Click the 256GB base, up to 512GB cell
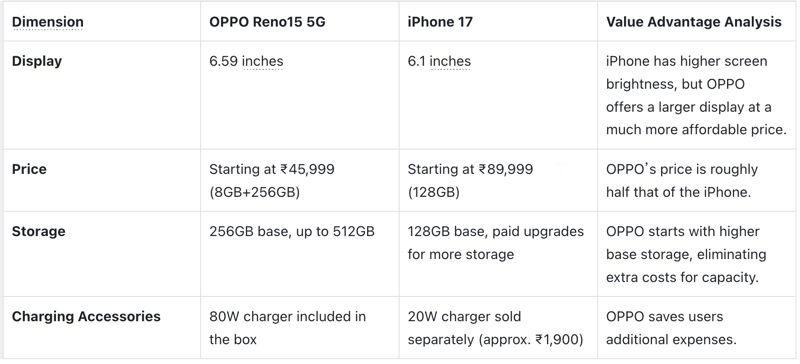Viewport: 800px width, 364px height. (292, 232)
